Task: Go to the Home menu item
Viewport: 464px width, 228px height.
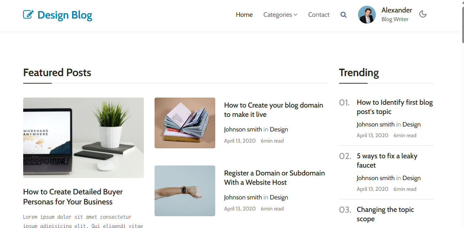Action: [x=244, y=15]
